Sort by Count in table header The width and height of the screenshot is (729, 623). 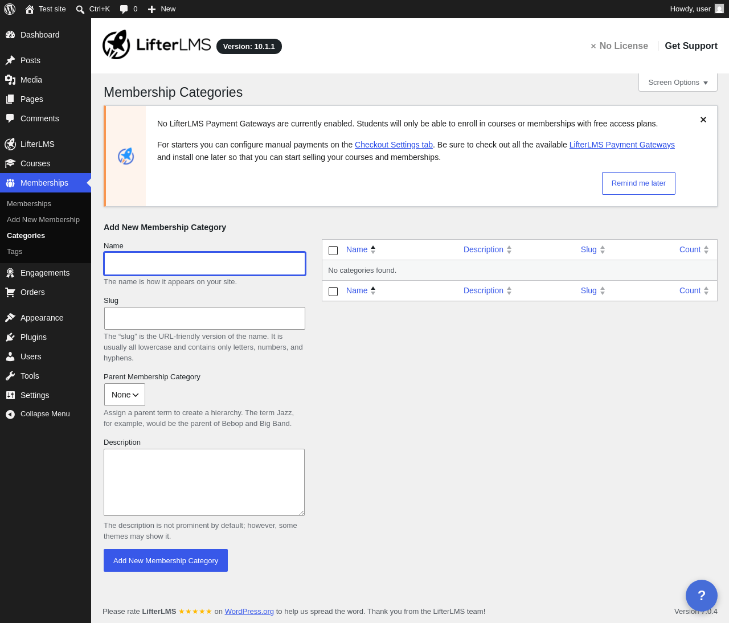point(694,249)
